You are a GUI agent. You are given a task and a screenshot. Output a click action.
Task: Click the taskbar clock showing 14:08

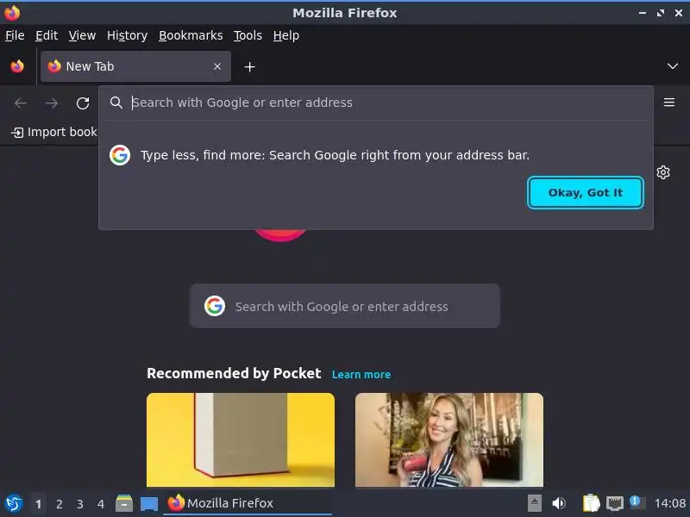670,503
